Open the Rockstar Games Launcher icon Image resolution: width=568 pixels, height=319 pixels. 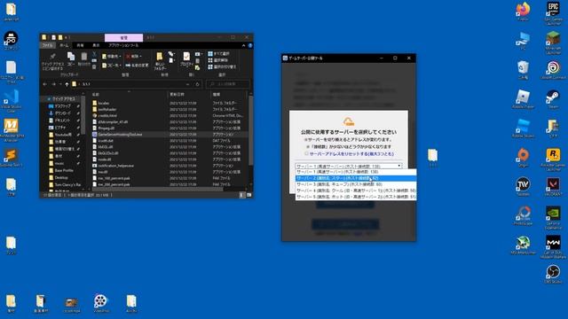tap(553, 159)
